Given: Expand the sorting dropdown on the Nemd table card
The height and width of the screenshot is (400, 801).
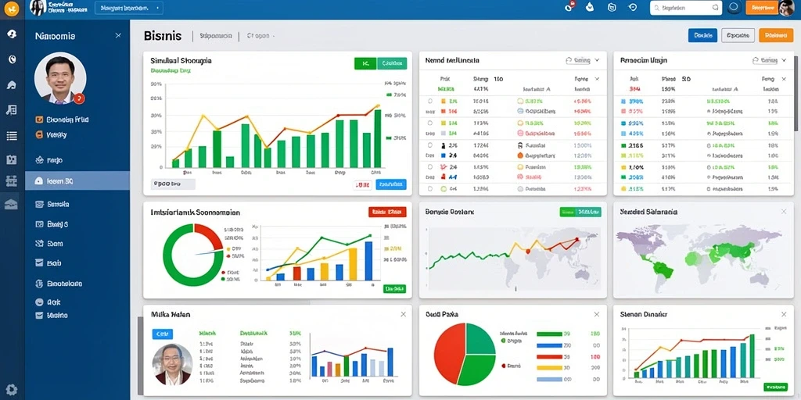Looking at the screenshot, I should (x=582, y=60).
